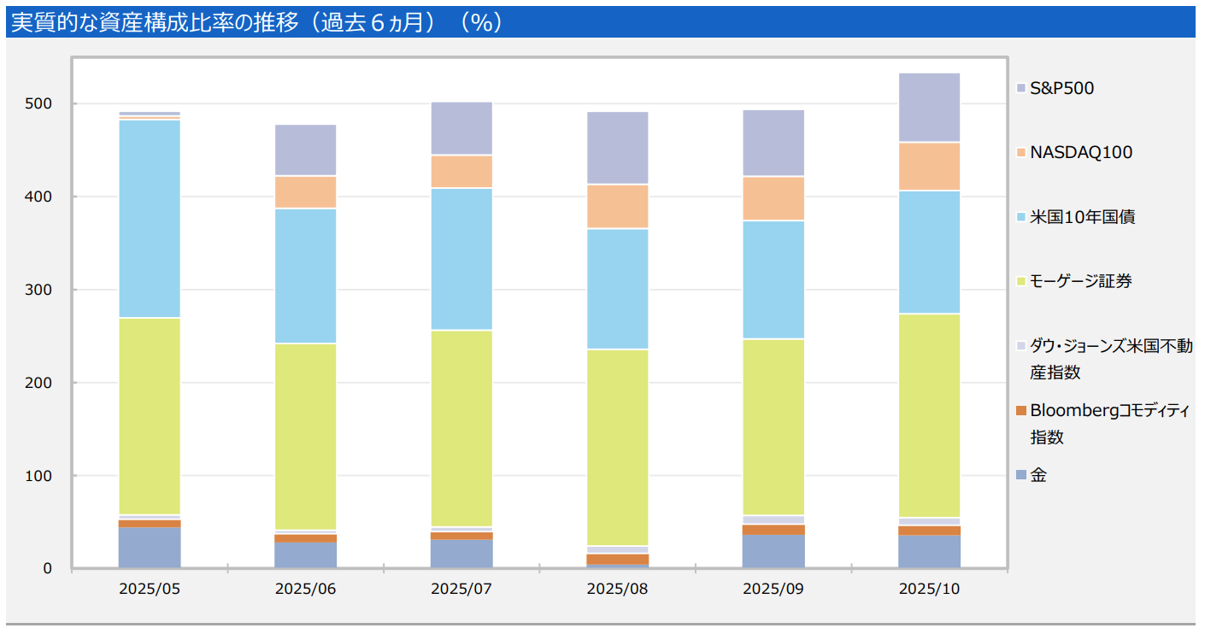Click the 金 legend color marker
This screenshot has height=634, width=1205.
(1022, 474)
